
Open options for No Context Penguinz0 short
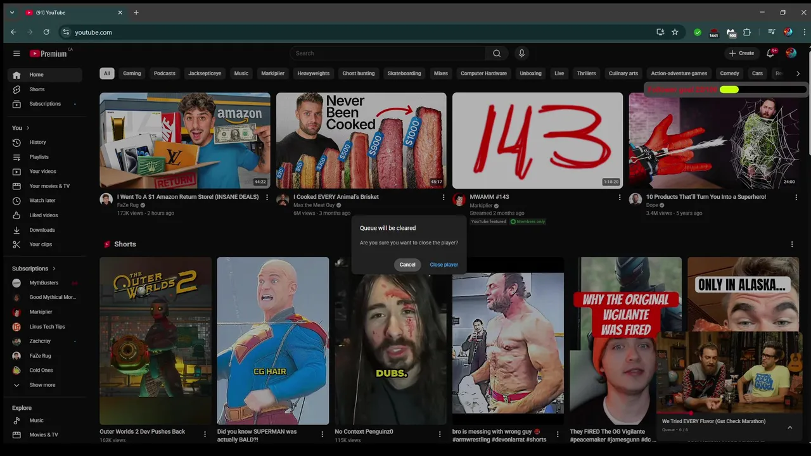pos(440,434)
